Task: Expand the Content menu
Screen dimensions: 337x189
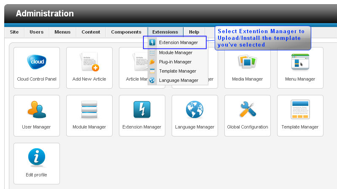Action: pyautogui.click(x=91, y=32)
